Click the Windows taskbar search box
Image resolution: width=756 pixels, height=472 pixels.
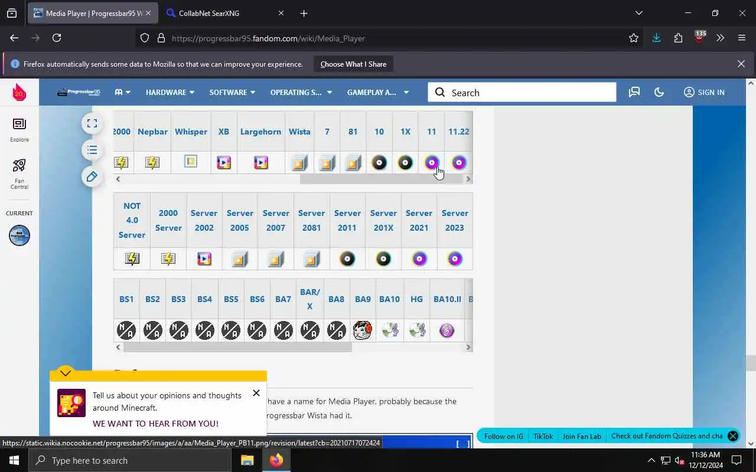(x=130, y=460)
